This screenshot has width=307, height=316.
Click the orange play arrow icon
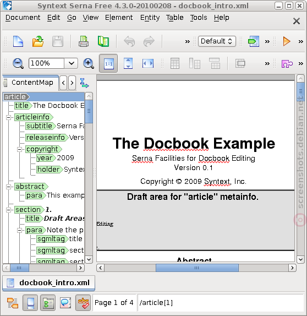[287, 41]
